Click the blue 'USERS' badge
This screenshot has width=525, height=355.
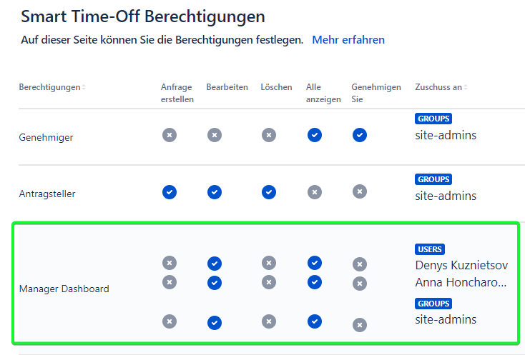click(429, 249)
